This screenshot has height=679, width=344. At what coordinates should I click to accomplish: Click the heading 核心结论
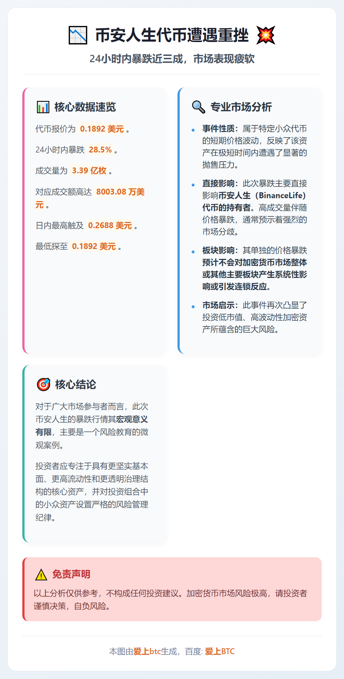(75, 385)
